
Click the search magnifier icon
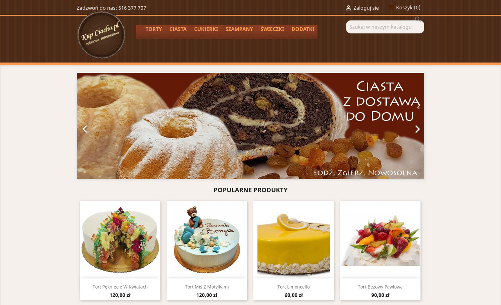click(418, 19)
